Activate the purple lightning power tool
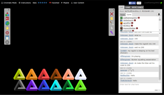This screenshot has width=164, height=95. [x=112, y=33]
